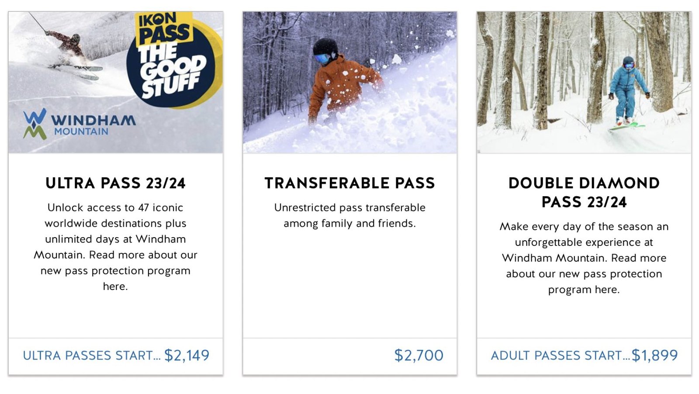
Task: Click 'Adult Passes Start...' footer text
Action: tap(560, 356)
